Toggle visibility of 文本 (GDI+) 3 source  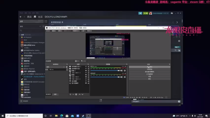[86, 73]
